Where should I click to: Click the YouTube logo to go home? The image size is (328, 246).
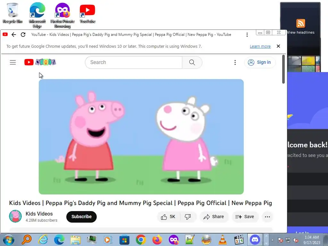point(40,62)
